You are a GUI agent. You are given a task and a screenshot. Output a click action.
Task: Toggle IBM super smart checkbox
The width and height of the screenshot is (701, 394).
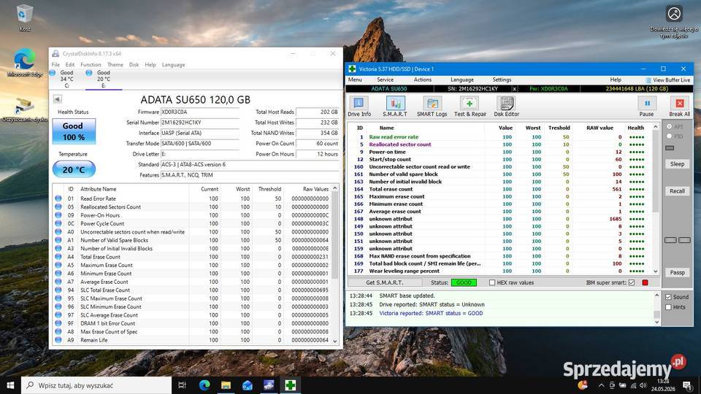[x=632, y=283]
